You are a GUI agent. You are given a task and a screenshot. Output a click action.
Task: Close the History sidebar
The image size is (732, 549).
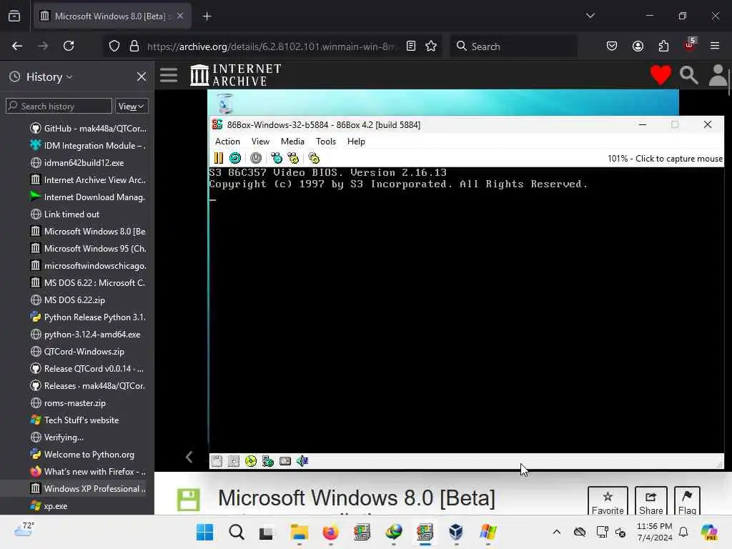click(142, 76)
